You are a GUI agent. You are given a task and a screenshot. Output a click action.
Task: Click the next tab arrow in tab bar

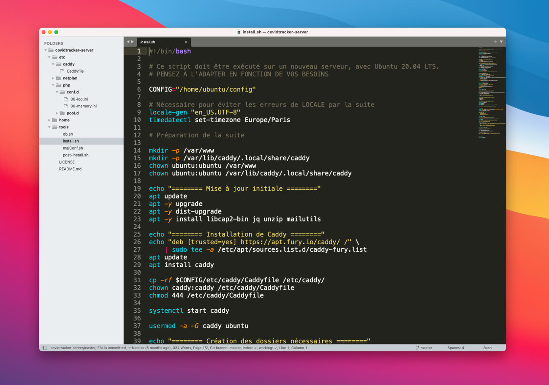pos(133,42)
